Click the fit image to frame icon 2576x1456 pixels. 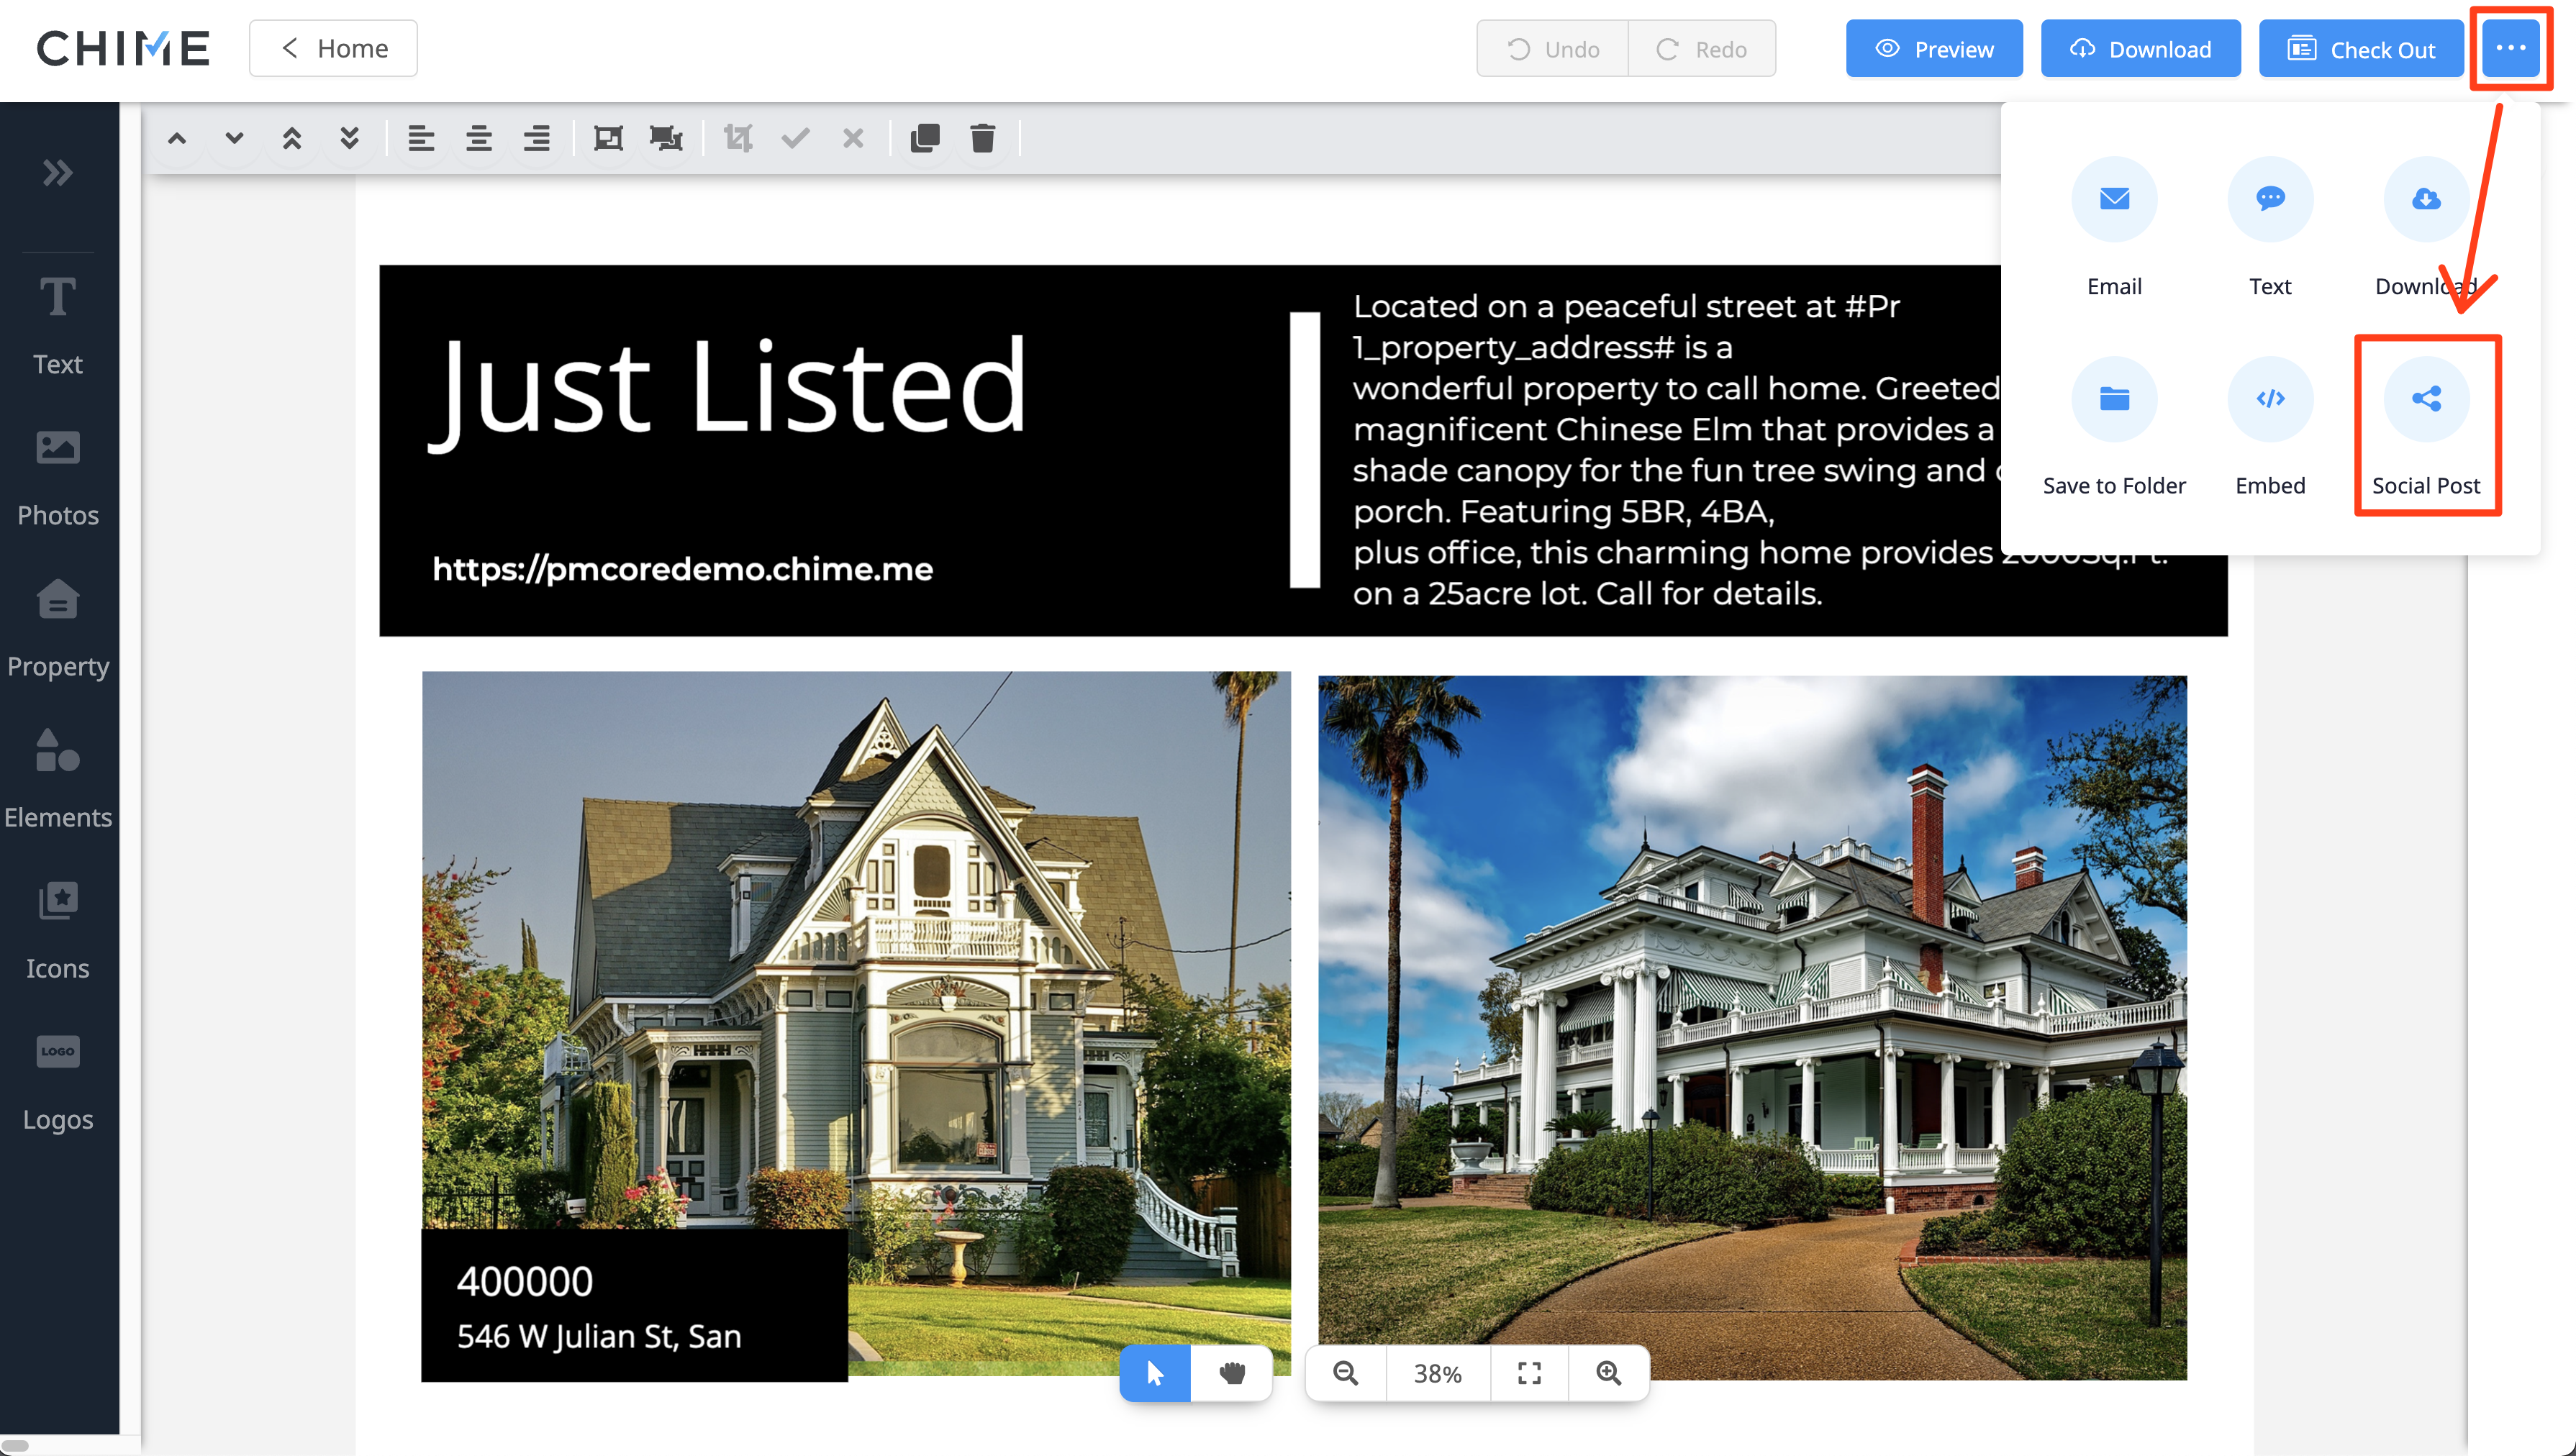coord(608,138)
